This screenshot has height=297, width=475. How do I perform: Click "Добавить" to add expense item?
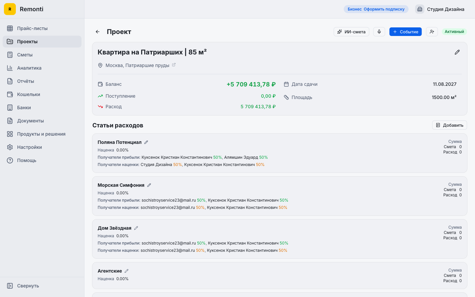449,125
